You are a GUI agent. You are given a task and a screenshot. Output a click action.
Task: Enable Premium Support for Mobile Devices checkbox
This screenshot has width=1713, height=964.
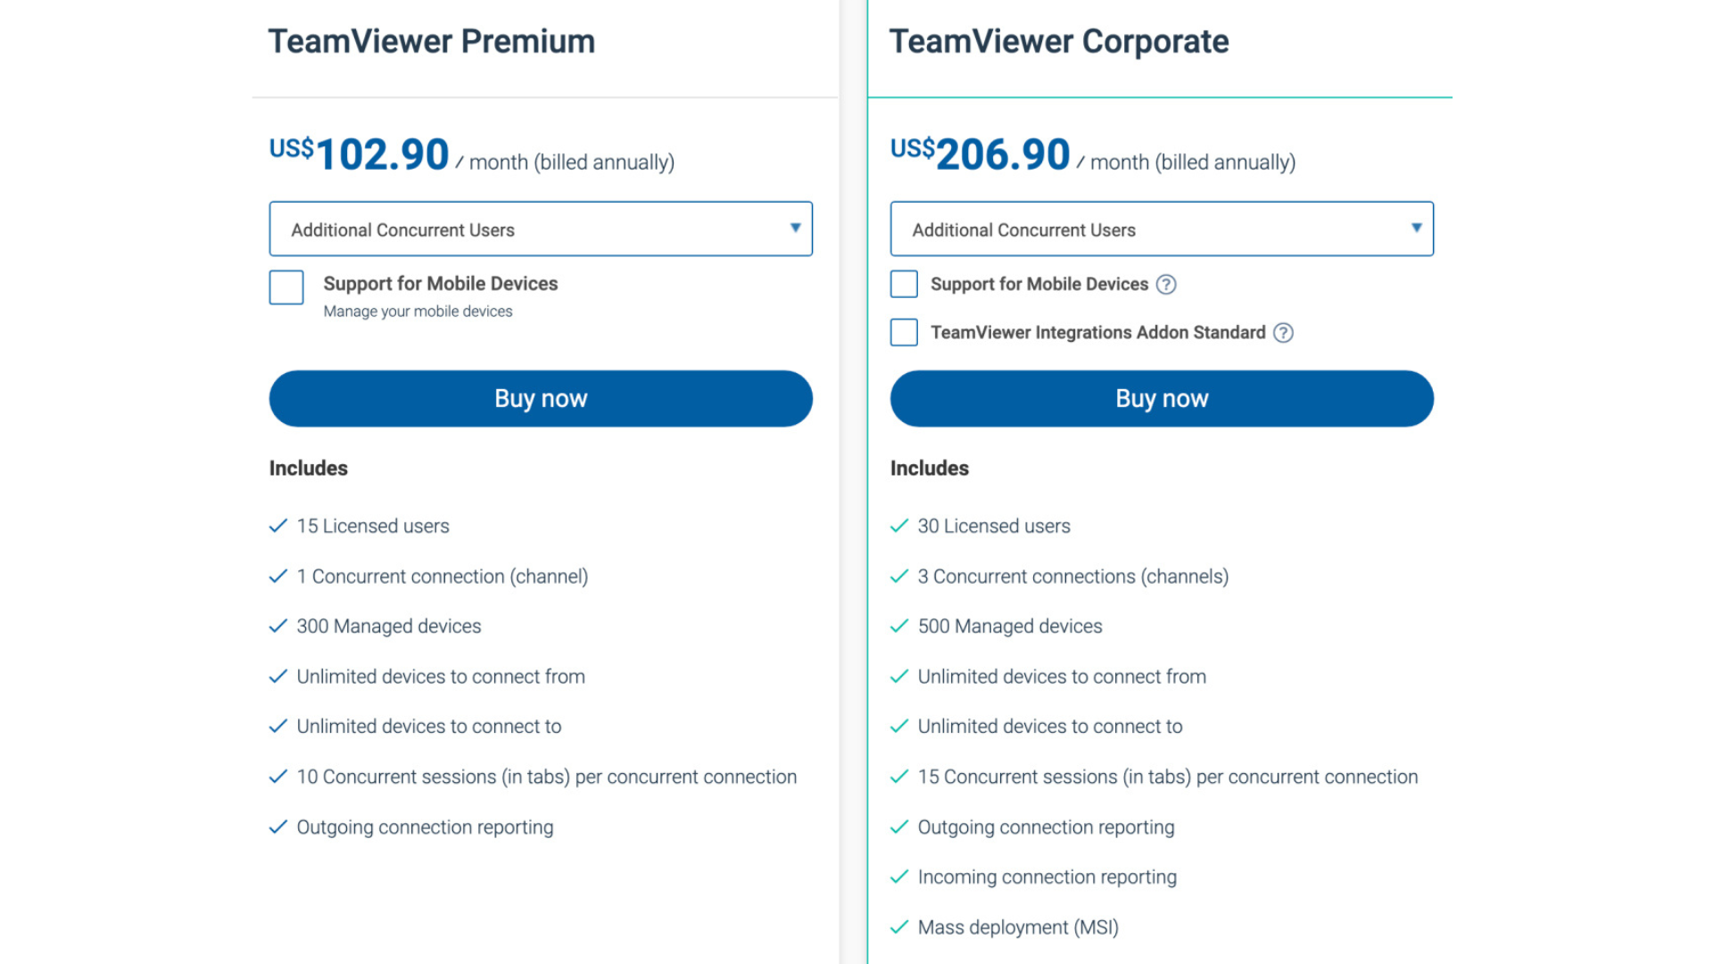click(286, 287)
